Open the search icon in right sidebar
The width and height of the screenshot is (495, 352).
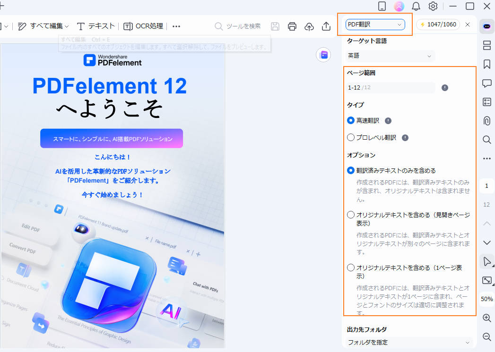tap(486, 140)
